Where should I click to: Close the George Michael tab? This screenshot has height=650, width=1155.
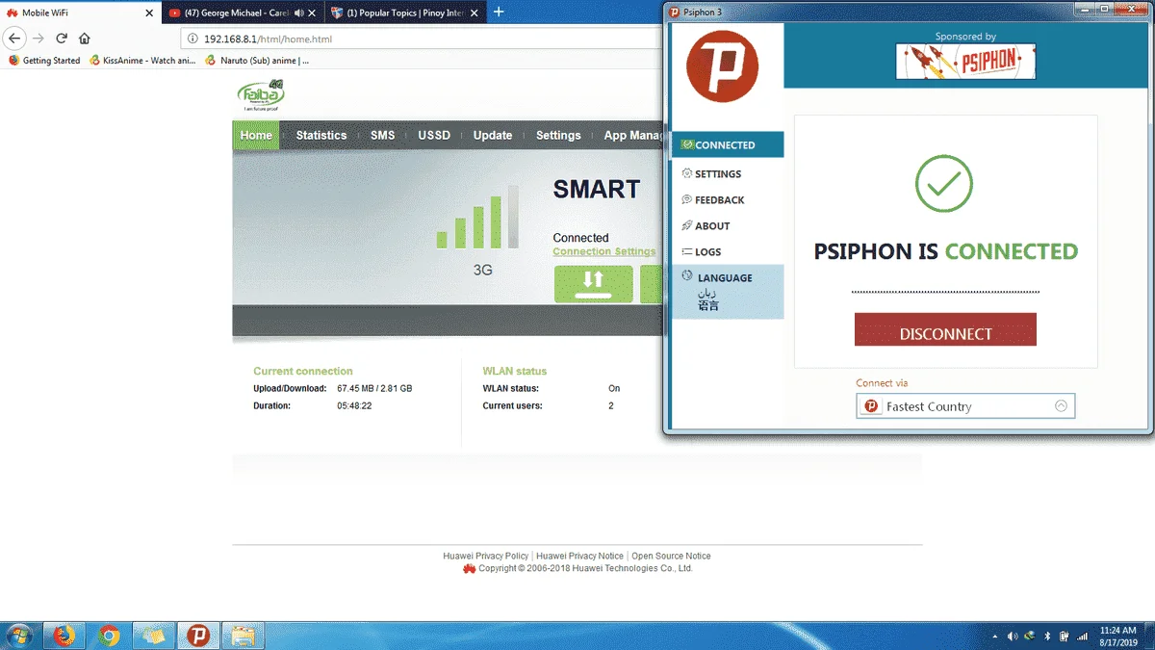tap(311, 13)
